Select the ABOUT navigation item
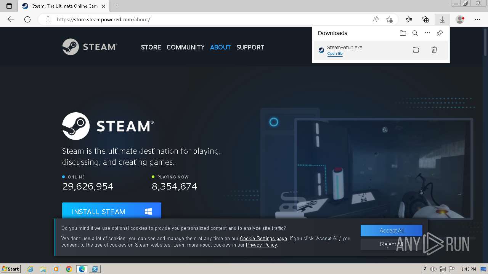Screen dimensions: 488x274 coord(220,47)
